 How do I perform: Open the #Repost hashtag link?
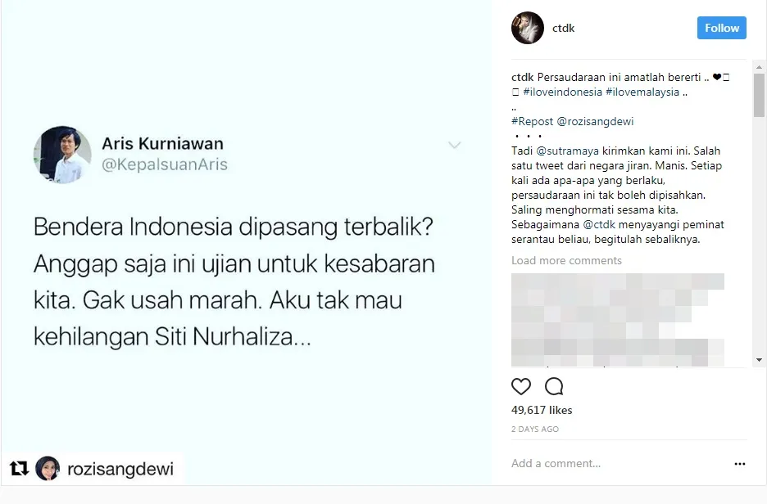(532, 121)
